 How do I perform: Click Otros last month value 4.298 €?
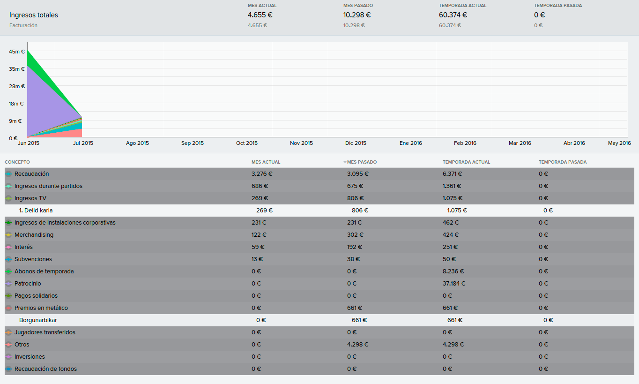tap(358, 345)
